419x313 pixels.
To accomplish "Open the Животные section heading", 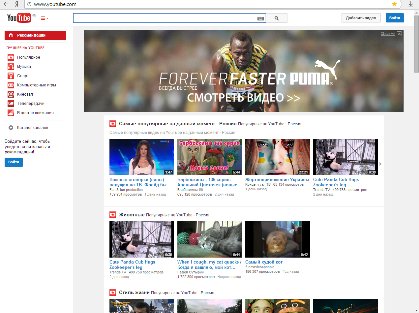I will tap(132, 215).
